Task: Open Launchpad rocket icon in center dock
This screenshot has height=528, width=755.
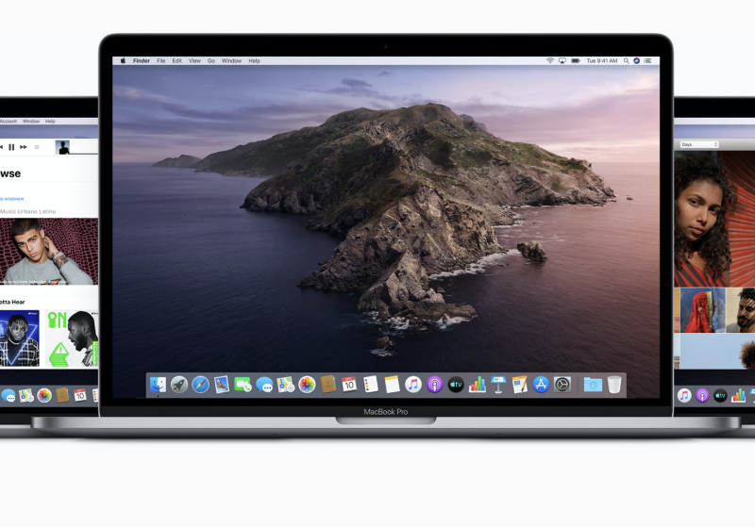Action: point(179,385)
